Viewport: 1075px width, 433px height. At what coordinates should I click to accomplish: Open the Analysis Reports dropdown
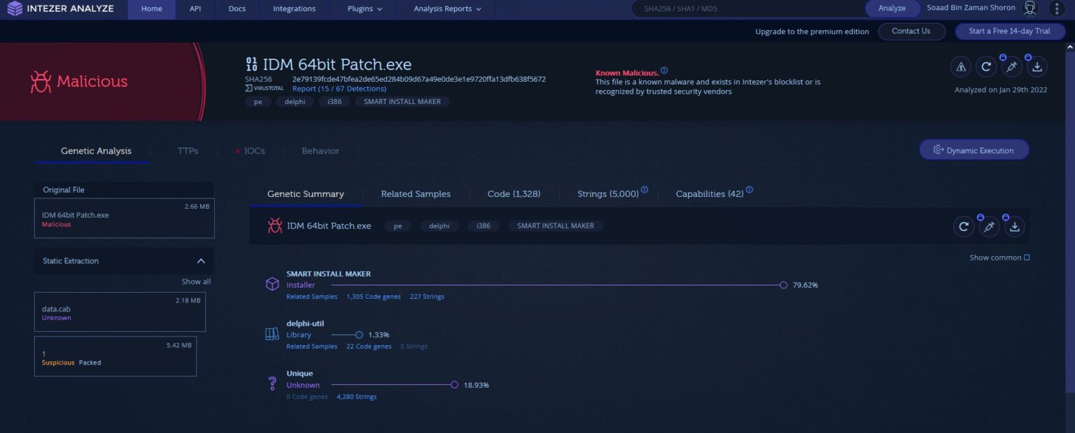tap(447, 9)
